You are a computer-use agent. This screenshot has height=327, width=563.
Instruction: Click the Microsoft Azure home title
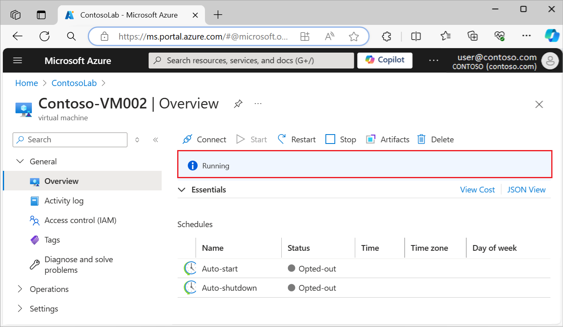(78, 61)
